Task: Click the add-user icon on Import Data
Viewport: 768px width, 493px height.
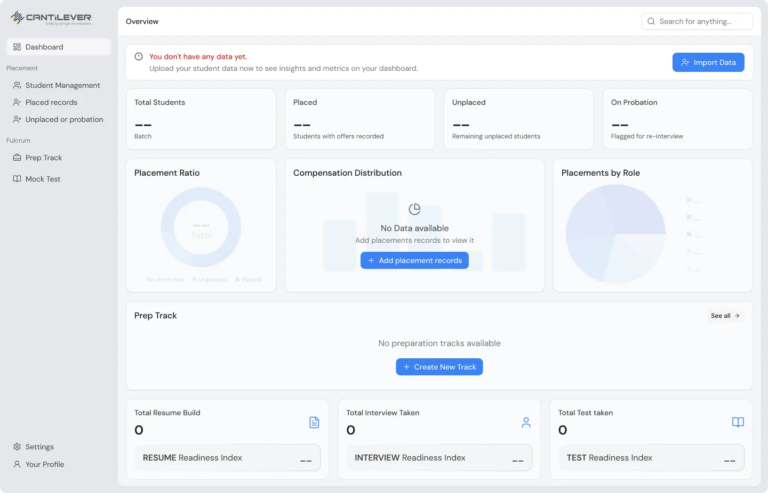Action: click(685, 62)
